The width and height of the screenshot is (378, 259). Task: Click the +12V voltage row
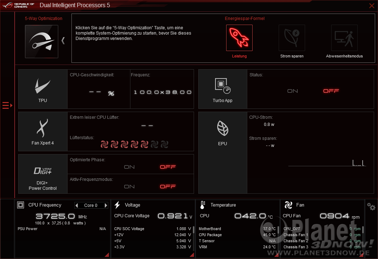153,235
